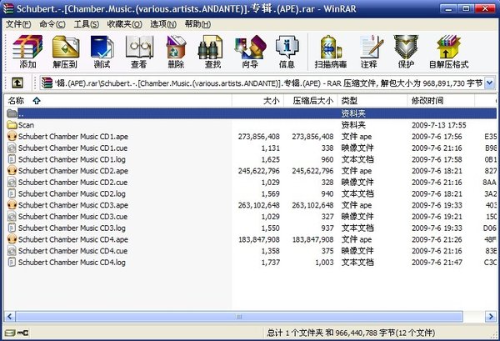This screenshot has height=341, width=500.
Task: Click the 映像文件 type of CD2.cue
Action: click(357, 183)
